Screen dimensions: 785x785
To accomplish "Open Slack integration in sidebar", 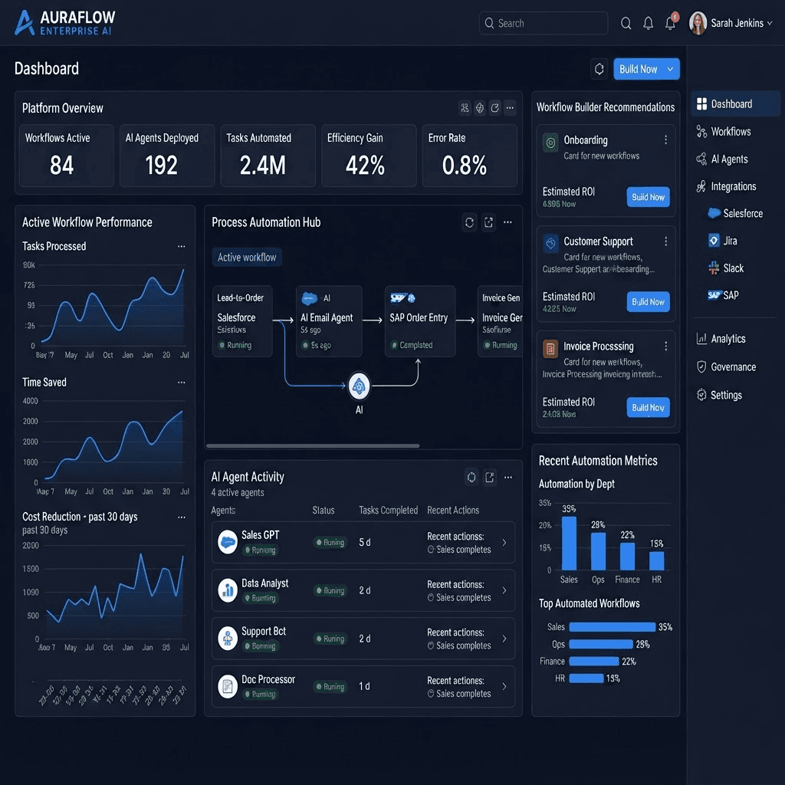I will coord(725,268).
